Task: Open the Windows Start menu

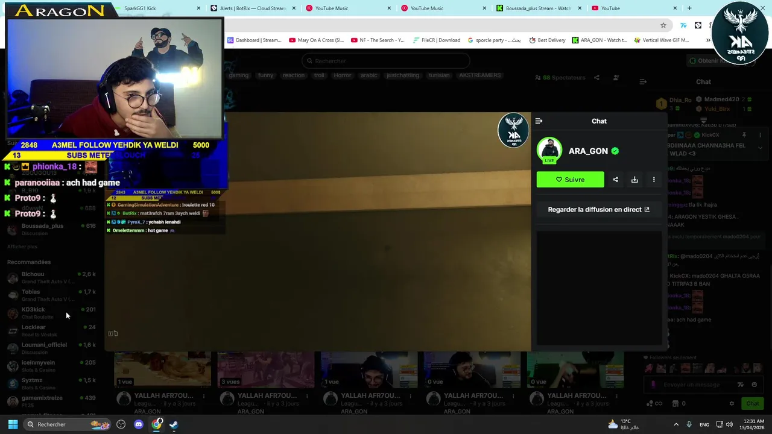Action: coord(13,424)
